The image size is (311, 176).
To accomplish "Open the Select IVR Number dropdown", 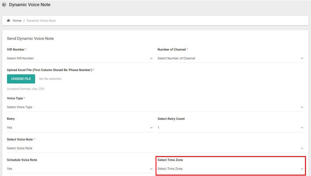I will click(x=80, y=58).
